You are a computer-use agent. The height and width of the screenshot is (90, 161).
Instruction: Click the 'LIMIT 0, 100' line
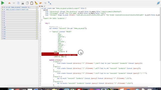(x=60, y=57)
